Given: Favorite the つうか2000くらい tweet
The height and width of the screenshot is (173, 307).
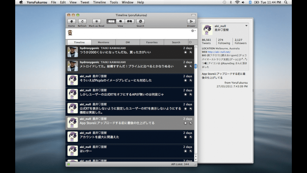Looking at the screenshot, I should pos(185,52).
